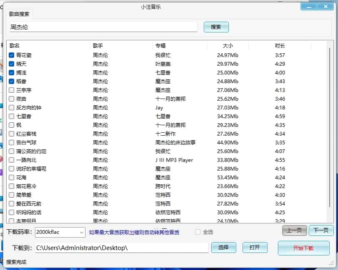Image resolution: width=338 pixels, height=270 pixels.
Task: Open the 下载码率 2000kflac dropdown
Action: (60, 232)
